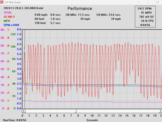Select the RPM x1000 legend label

point(11,25)
